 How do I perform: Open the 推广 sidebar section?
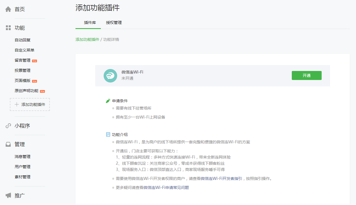tap(20, 195)
